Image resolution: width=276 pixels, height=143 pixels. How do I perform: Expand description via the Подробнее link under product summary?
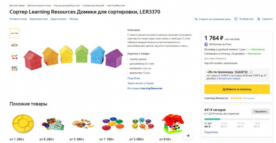coord(133,78)
